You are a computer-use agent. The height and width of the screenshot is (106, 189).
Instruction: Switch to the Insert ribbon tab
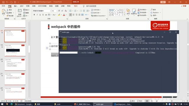[16, 6]
